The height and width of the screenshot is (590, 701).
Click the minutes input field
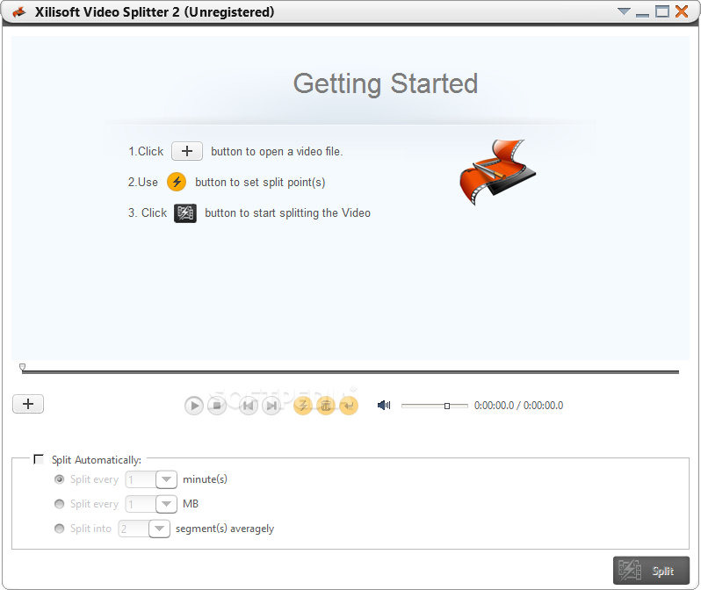[x=141, y=479]
